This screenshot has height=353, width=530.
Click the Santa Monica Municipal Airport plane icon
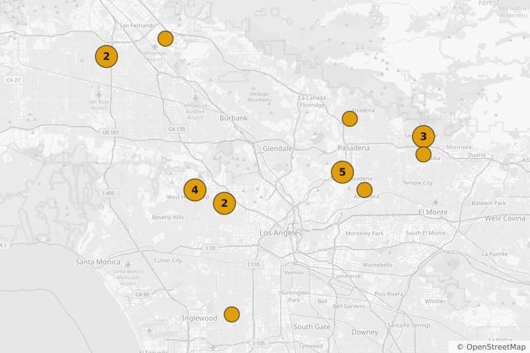point(128,264)
